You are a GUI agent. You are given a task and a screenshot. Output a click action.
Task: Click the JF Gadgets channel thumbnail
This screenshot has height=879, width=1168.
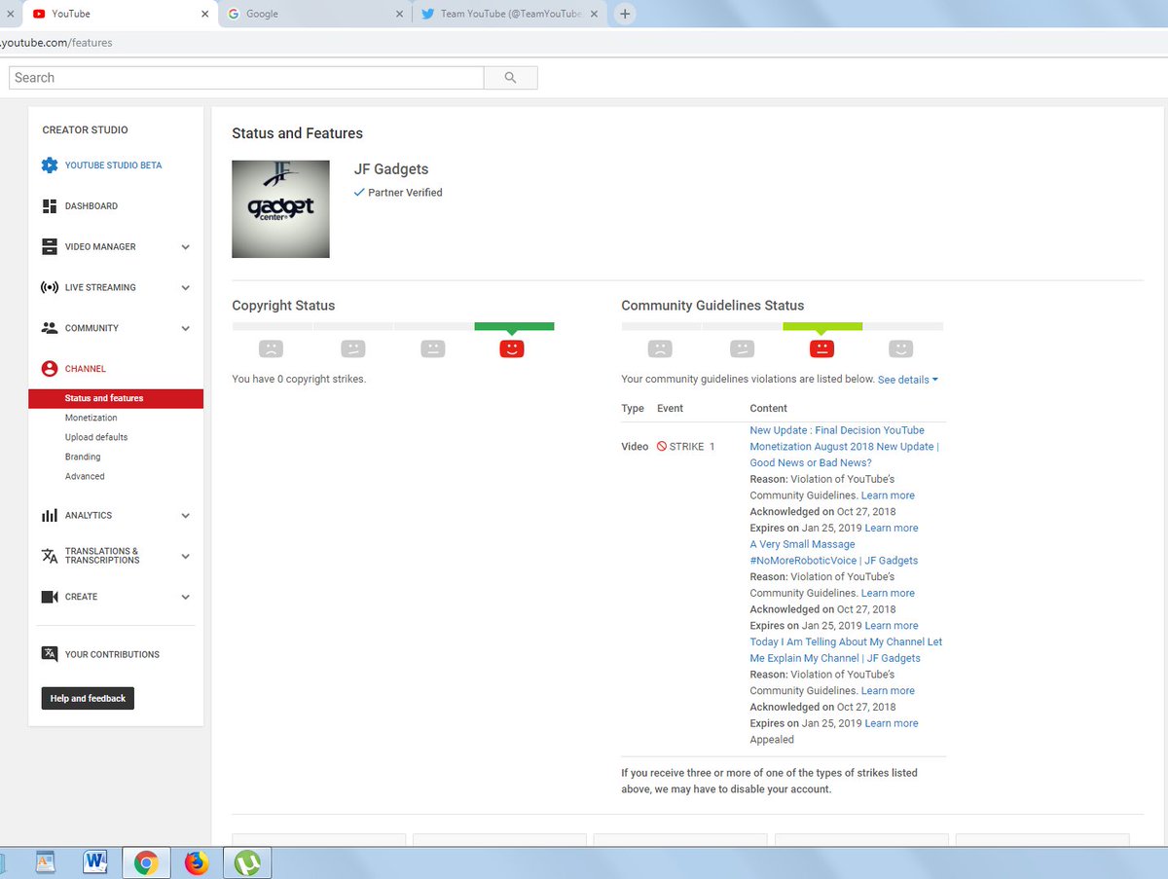280,209
